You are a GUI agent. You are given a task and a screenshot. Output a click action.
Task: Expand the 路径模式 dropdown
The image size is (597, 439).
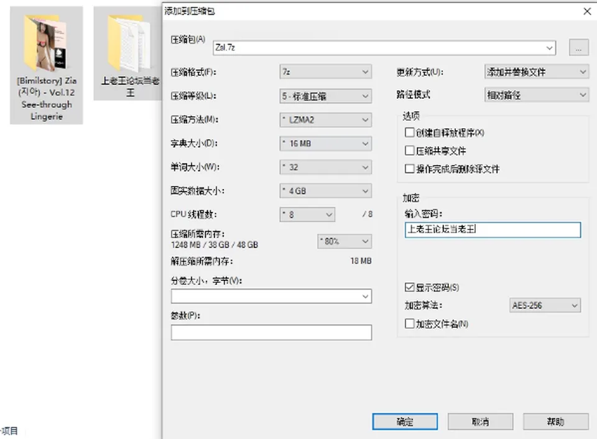(x=537, y=95)
